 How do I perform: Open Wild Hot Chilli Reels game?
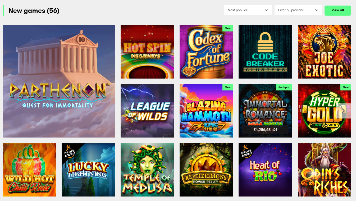(29, 170)
